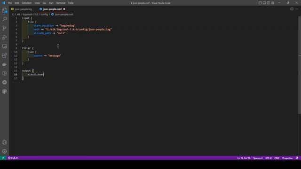Screen dimensions: 301x169
Task: Click the text "beginning" on line 3
Action: pyautogui.click(x=68, y=26)
